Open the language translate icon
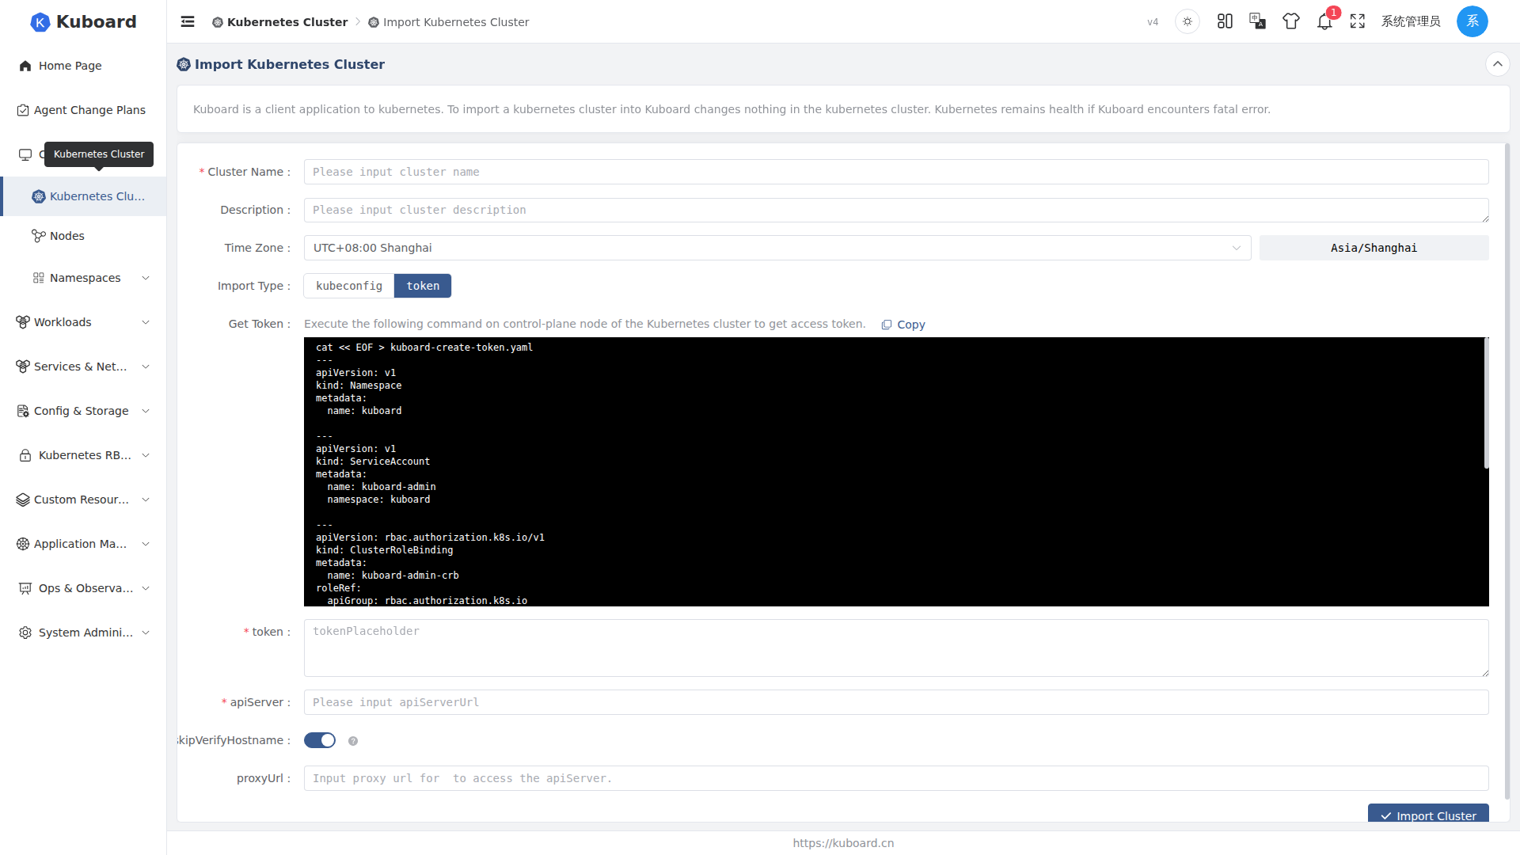The width and height of the screenshot is (1520, 855). click(x=1258, y=21)
